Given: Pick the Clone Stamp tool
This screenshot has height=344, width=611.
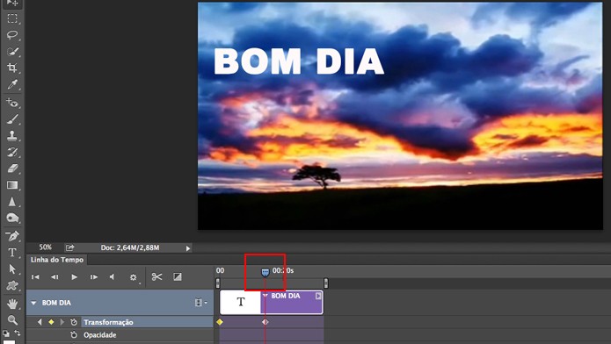Looking at the screenshot, I should click(12, 136).
